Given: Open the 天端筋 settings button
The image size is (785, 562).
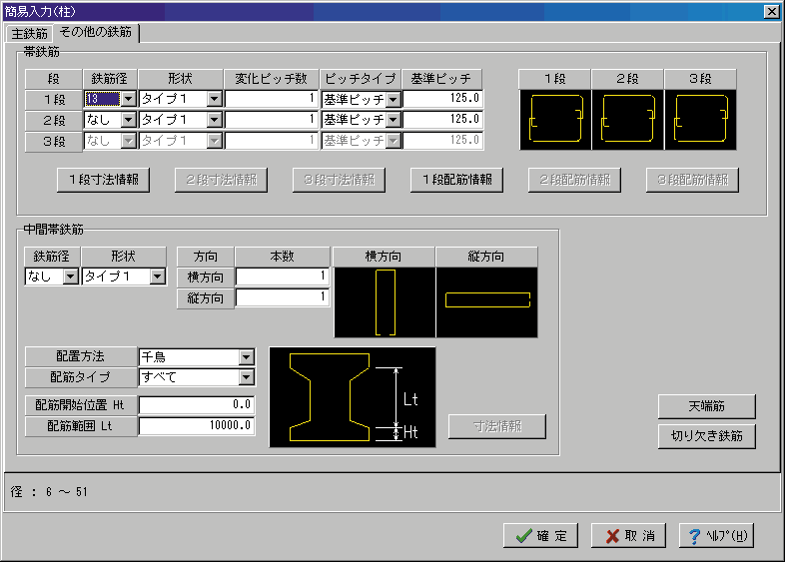Looking at the screenshot, I should click(706, 406).
